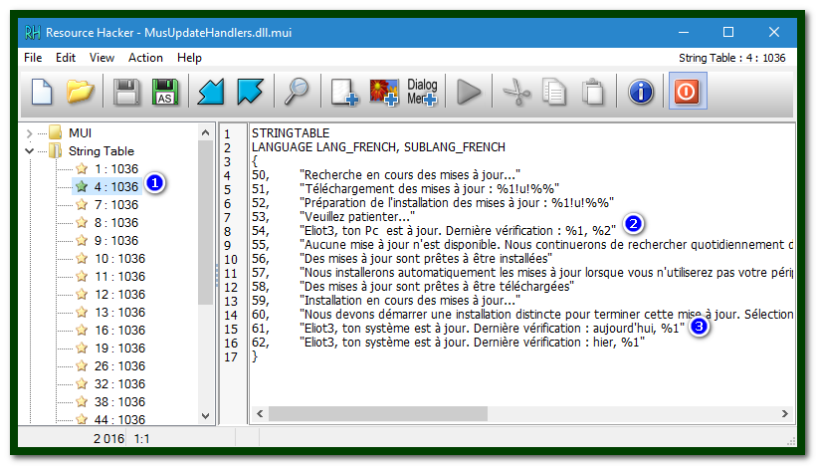The image size is (816, 466).
Task: Click editor horizontal scrollbar thumb
Action: coord(378,413)
